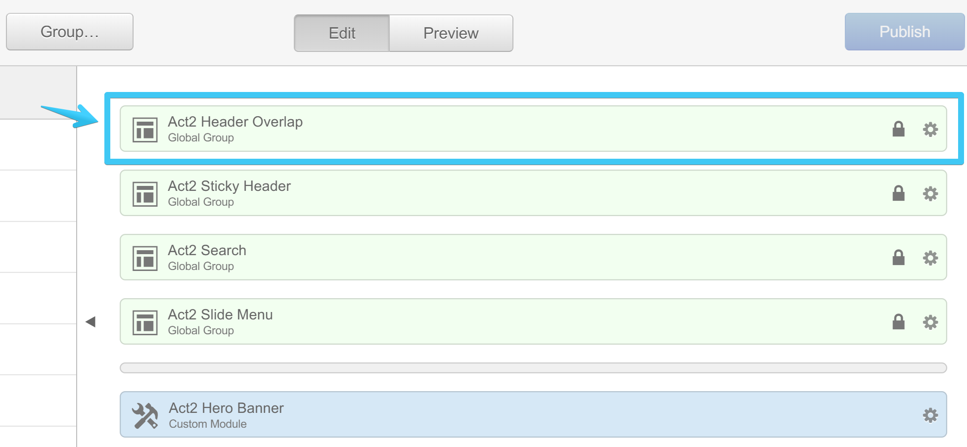The width and height of the screenshot is (967, 447).
Task: Open Act2 Search gear options
Action: [930, 258]
